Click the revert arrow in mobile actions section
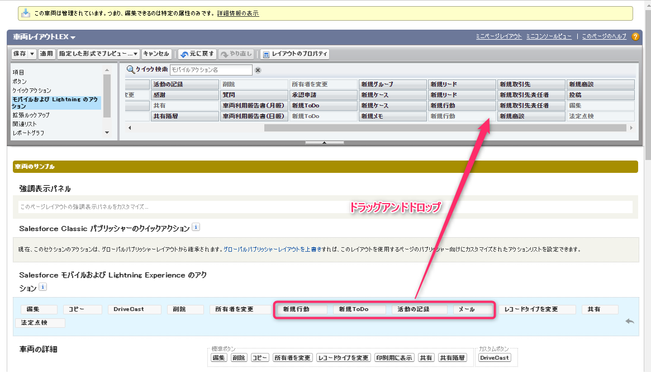Screen dimensions: 651x372 pos(629,321)
